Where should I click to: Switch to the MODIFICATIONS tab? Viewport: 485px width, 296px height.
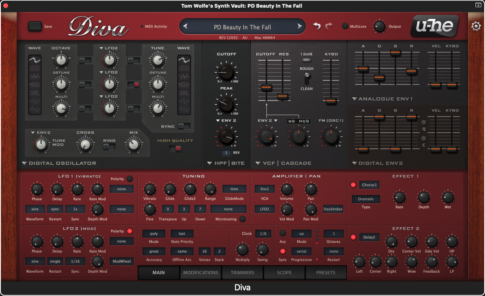(x=201, y=273)
